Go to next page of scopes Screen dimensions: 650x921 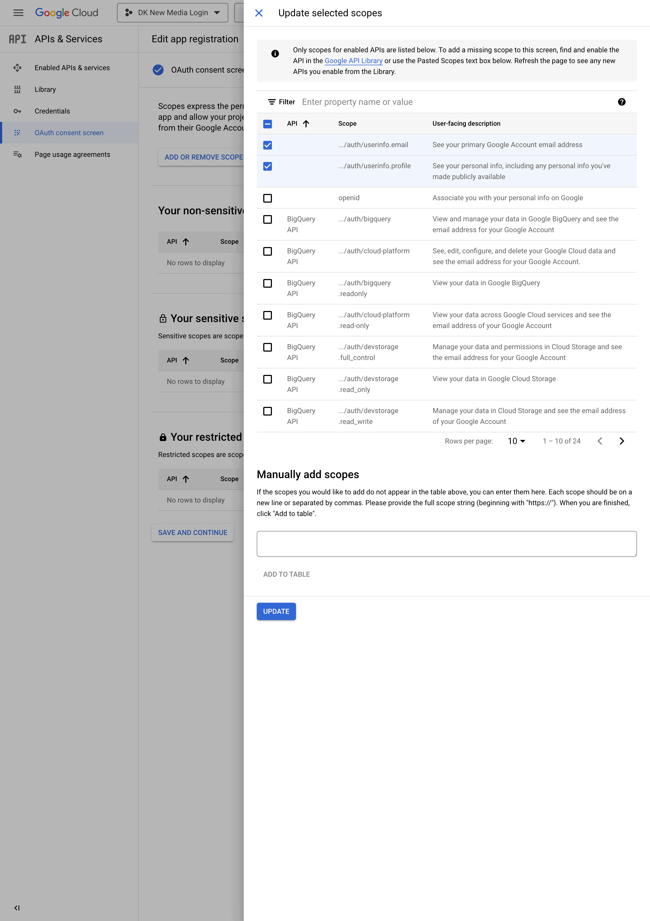coord(622,441)
